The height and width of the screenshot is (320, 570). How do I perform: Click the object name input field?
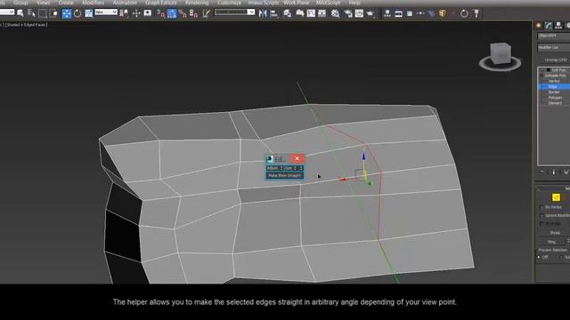[x=554, y=36]
